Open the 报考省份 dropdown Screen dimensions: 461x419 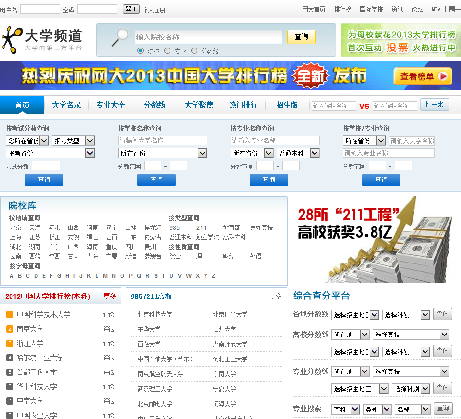[x=50, y=153]
